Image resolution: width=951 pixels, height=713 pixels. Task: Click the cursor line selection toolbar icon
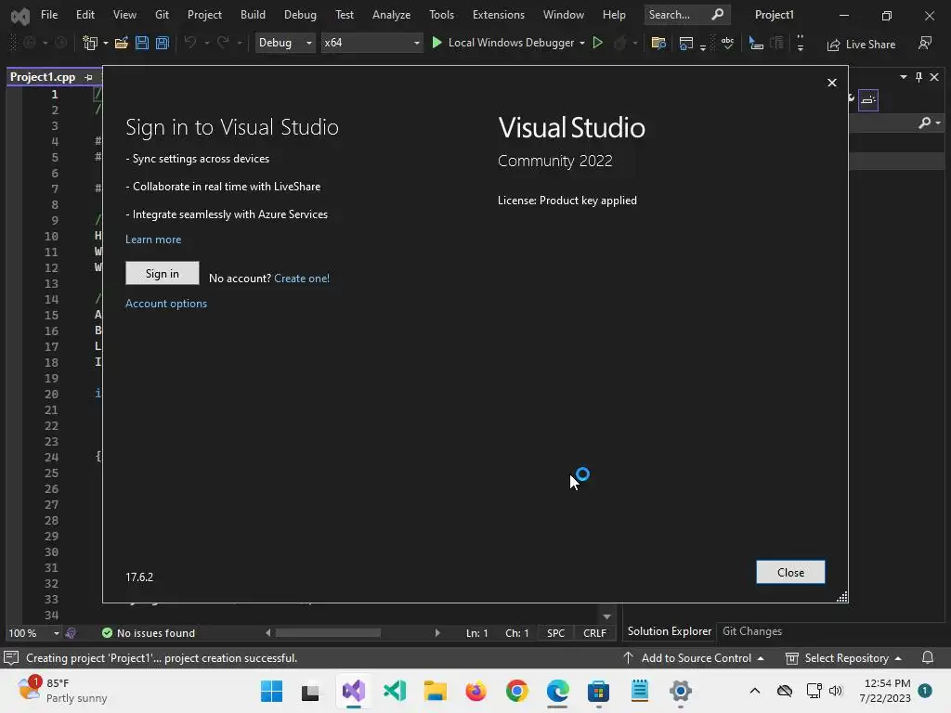[x=756, y=43]
